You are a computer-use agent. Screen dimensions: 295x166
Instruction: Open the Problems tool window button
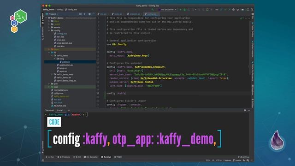pyautogui.click(x=64, y=157)
